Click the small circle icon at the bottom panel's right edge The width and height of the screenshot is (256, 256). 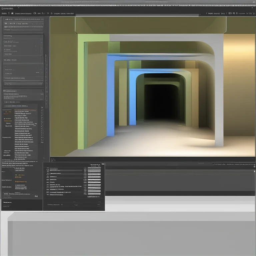254,167
